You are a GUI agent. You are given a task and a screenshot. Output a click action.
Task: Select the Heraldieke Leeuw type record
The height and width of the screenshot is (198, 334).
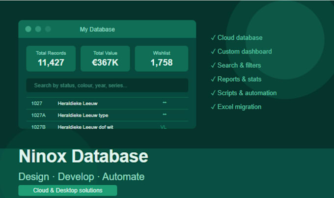[x=83, y=115]
